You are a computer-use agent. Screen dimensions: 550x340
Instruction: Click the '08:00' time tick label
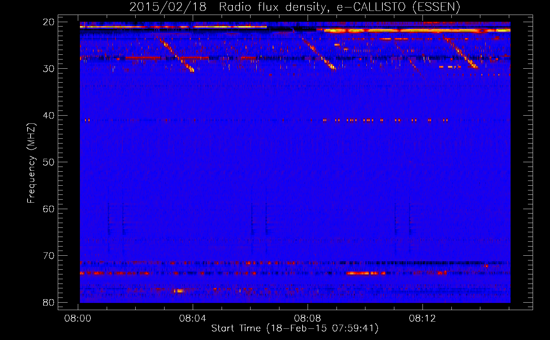[78, 319]
